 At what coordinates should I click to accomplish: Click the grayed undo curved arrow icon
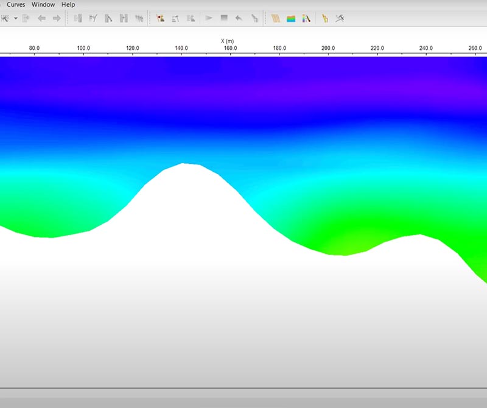click(239, 18)
